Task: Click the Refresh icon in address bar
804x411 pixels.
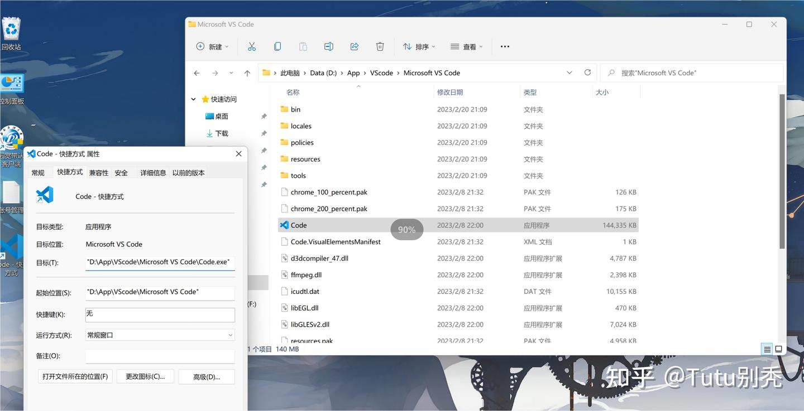Action: pos(587,72)
